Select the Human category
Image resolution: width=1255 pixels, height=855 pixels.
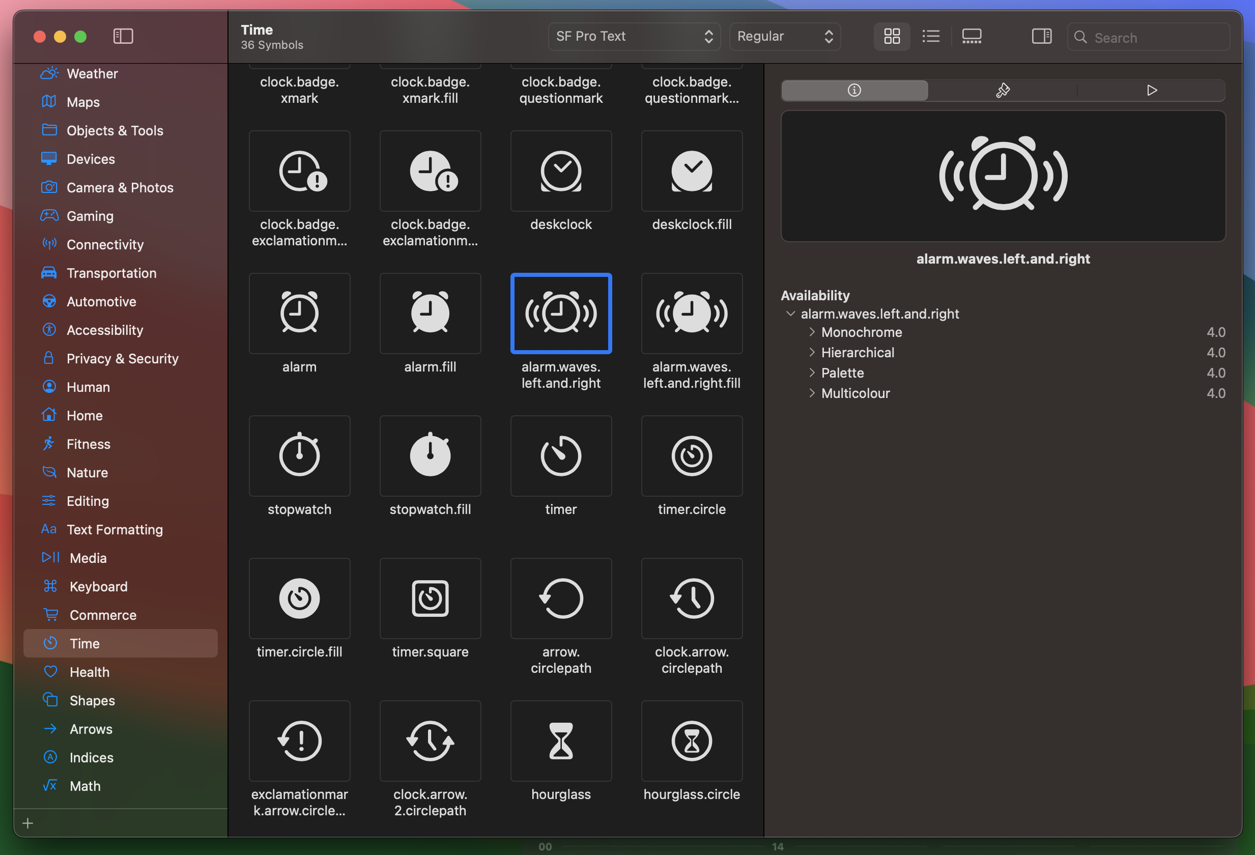pyautogui.click(x=121, y=387)
